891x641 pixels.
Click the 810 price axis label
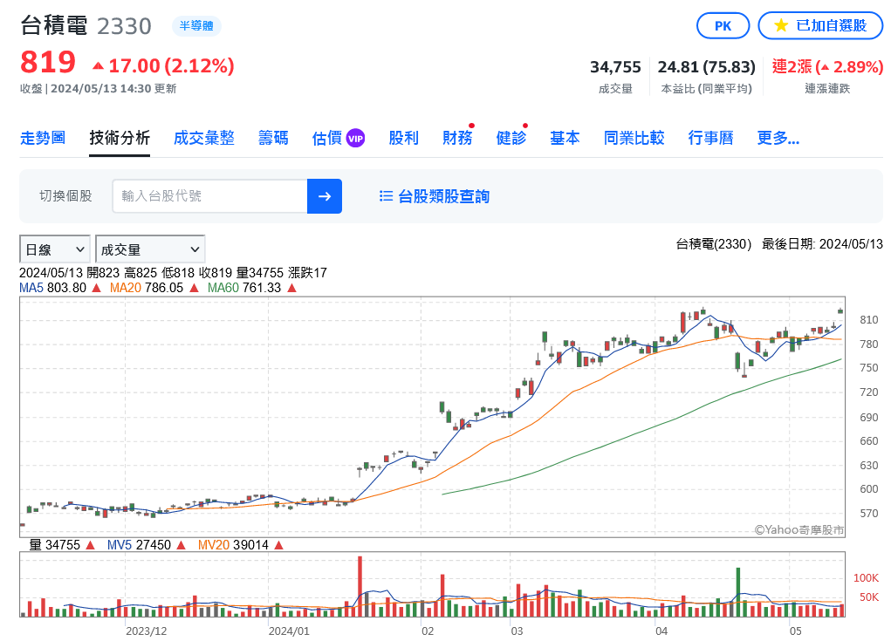(869, 320)
